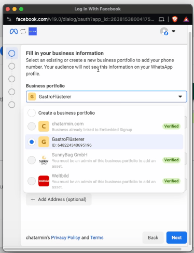The image size is (194, 253).
Task: Click the yellow G icon in GastroFlüsterer row
Action: click(x=44, y=142)
